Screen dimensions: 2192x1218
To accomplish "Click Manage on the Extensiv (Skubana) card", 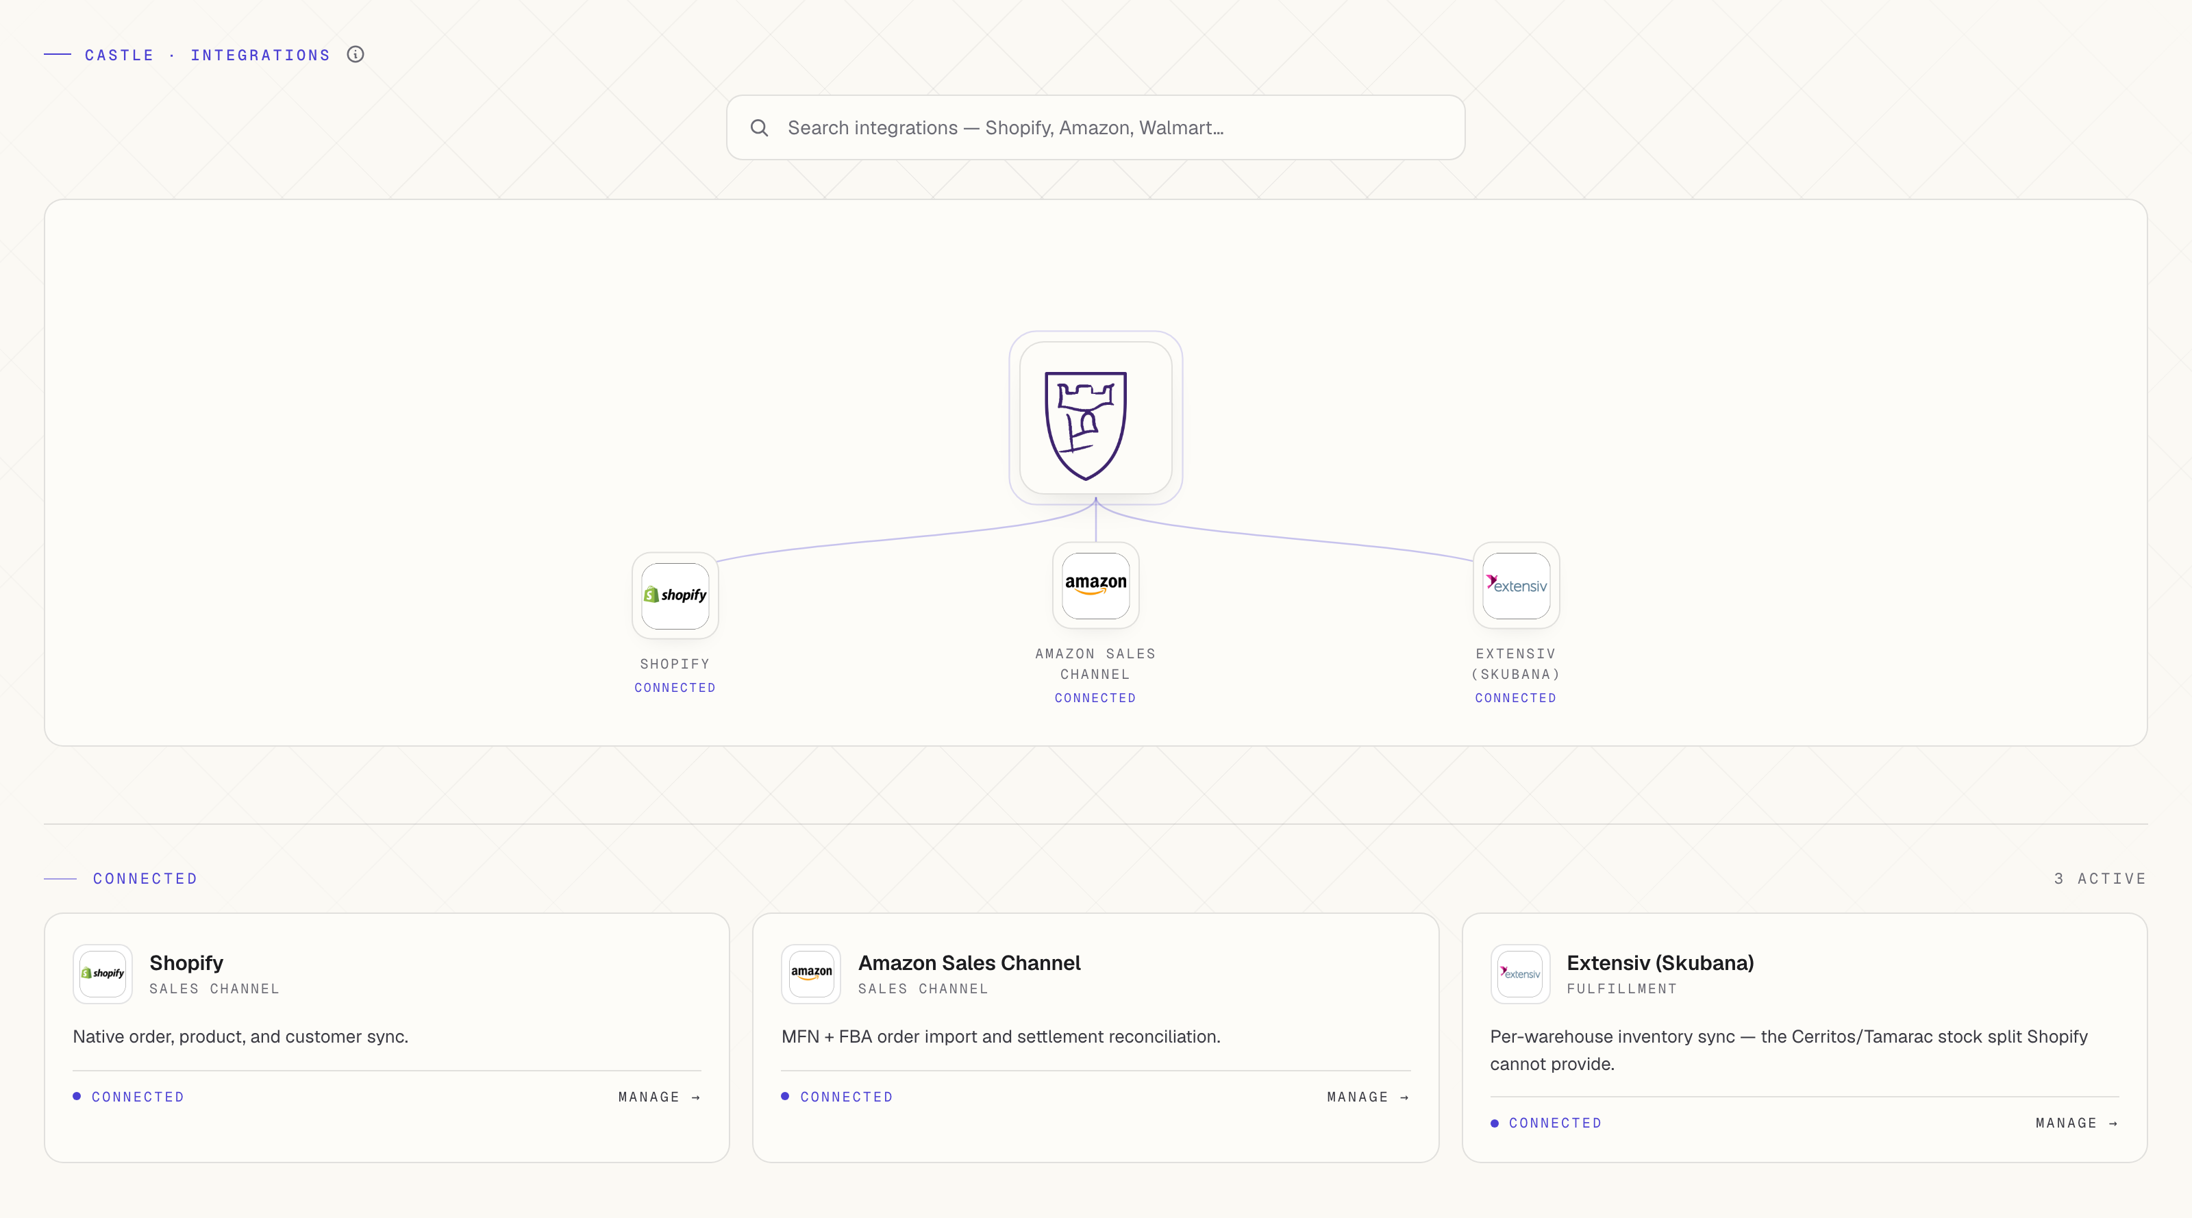I will [x=2076, y=1123].
